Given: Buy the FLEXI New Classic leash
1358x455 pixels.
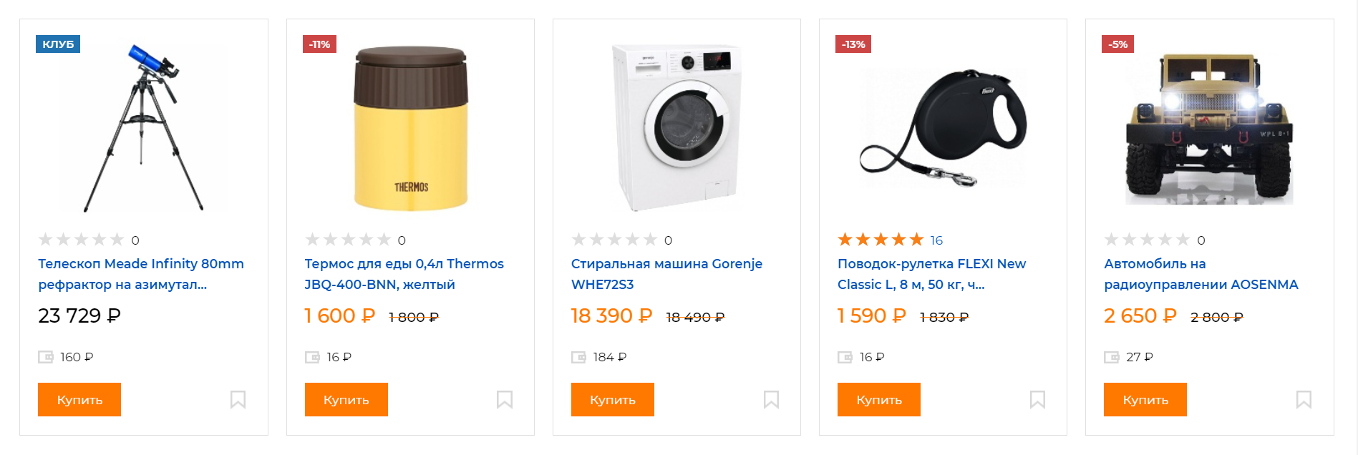Looking at the screenshot, I should click(878, 399).
